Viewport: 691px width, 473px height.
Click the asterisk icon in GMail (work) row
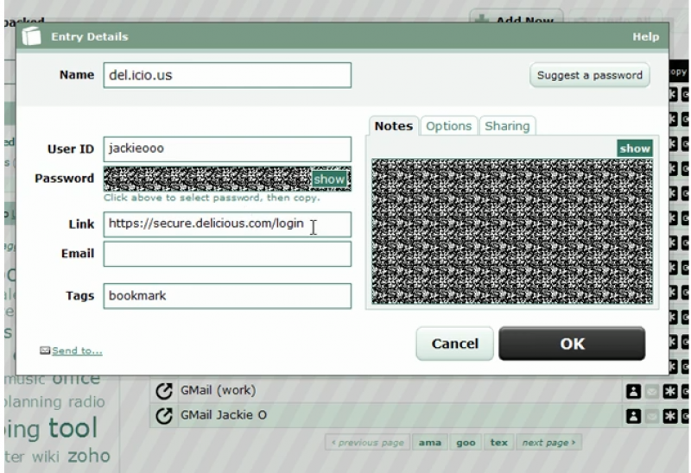pos(669,391)
